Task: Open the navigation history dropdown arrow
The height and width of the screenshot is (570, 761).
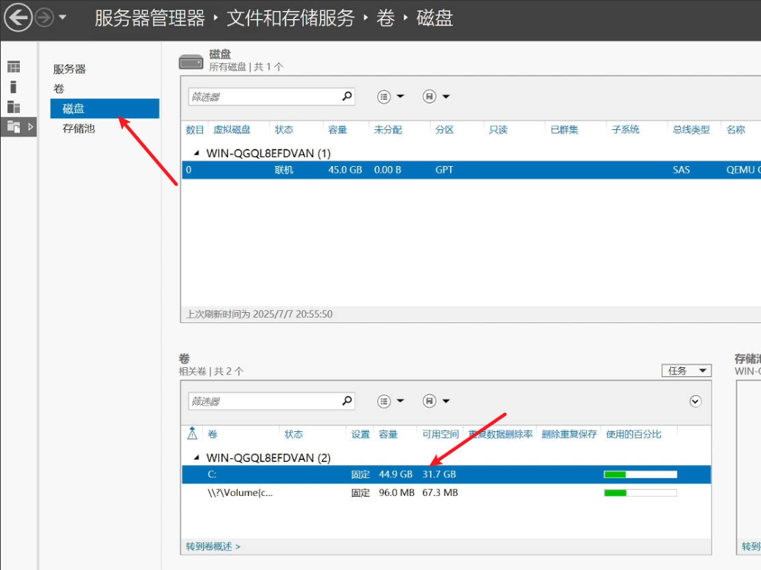Action: 62,18
